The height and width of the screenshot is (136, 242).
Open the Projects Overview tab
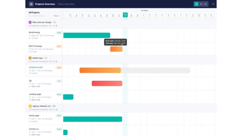(45, 4)
